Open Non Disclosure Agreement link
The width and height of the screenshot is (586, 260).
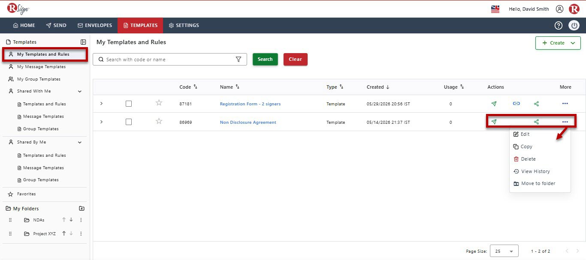tap(248, 123)
